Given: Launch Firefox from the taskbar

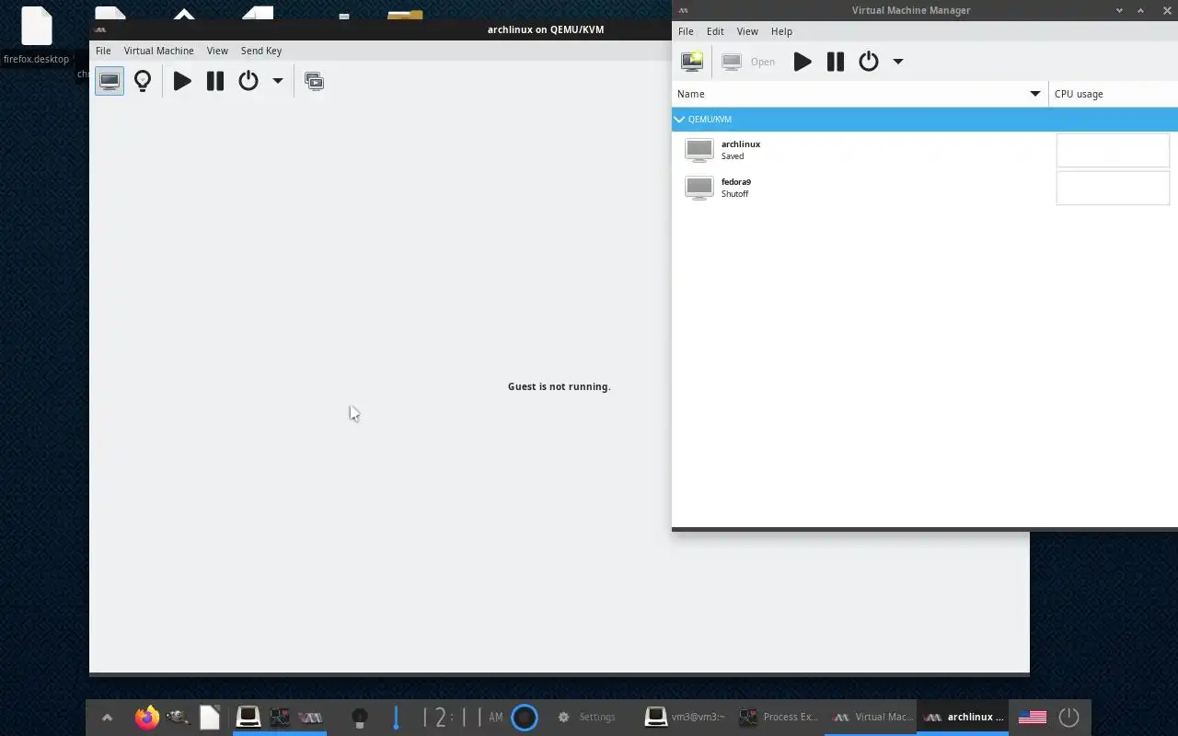Looking at the screenshot, I should (x=146, y=718).
